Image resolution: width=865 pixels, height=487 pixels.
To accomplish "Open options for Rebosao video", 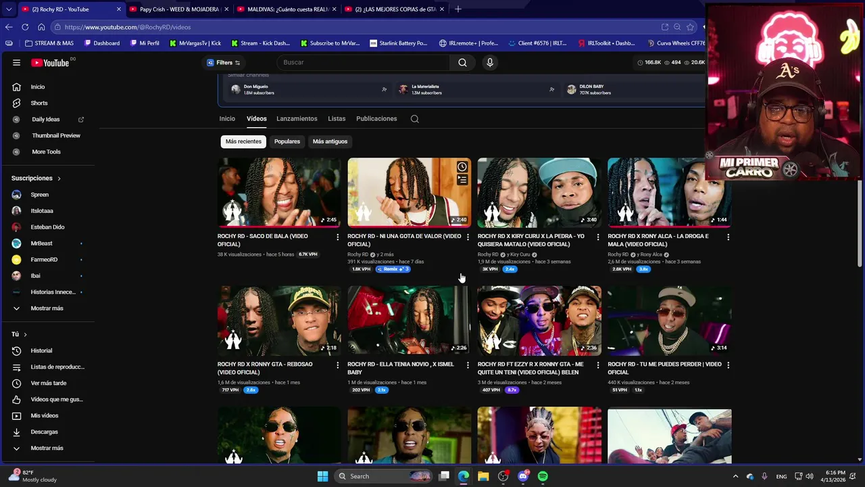I will click(x=338, y=365).
